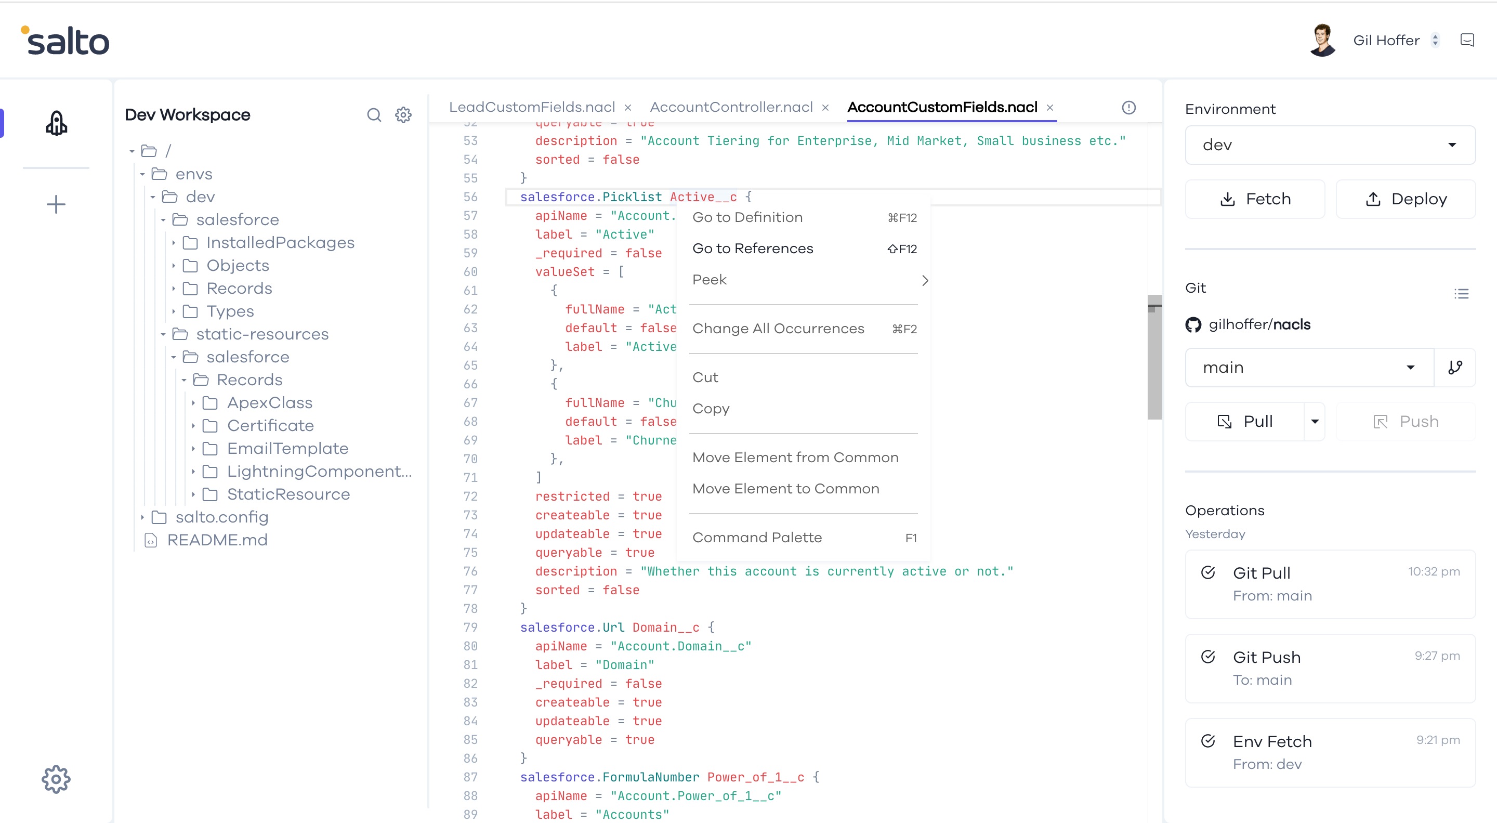This screenshot has height=823, width=1497.
Task: Open the Pull options dropdown arrow
Action: 1315,422
